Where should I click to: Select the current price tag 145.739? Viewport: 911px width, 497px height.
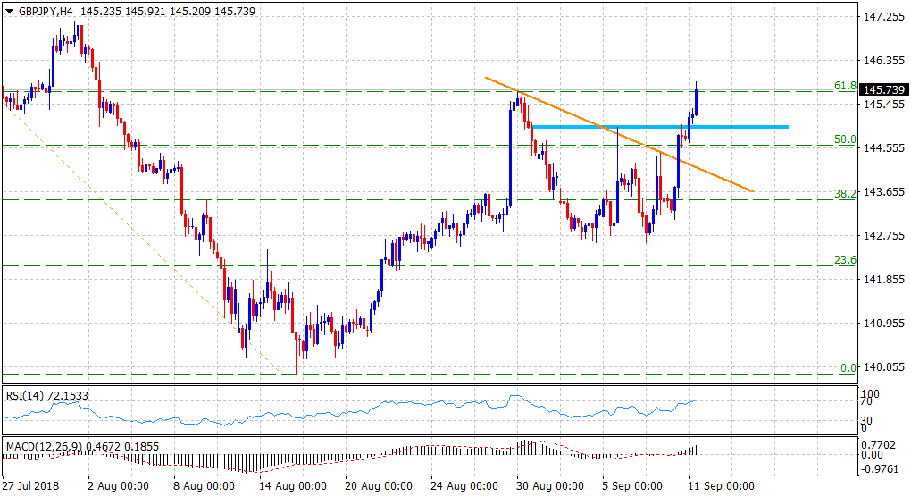click(x=882, y=90)
